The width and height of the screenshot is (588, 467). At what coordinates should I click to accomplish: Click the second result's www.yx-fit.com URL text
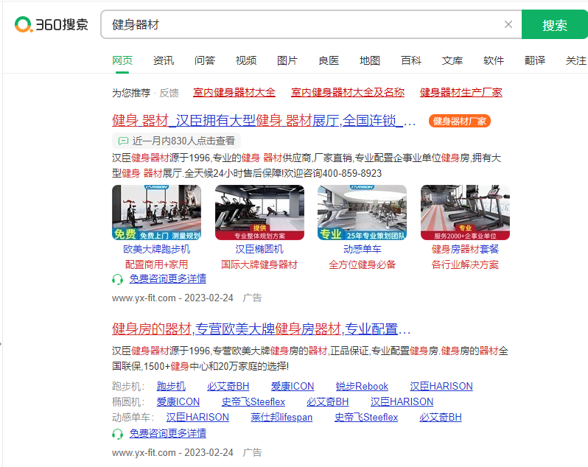144,452
